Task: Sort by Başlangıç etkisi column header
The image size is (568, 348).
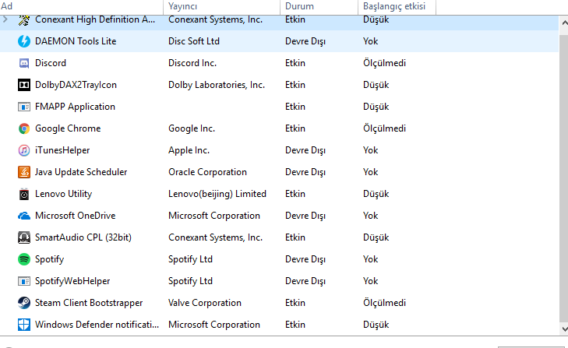Action: 396,6
